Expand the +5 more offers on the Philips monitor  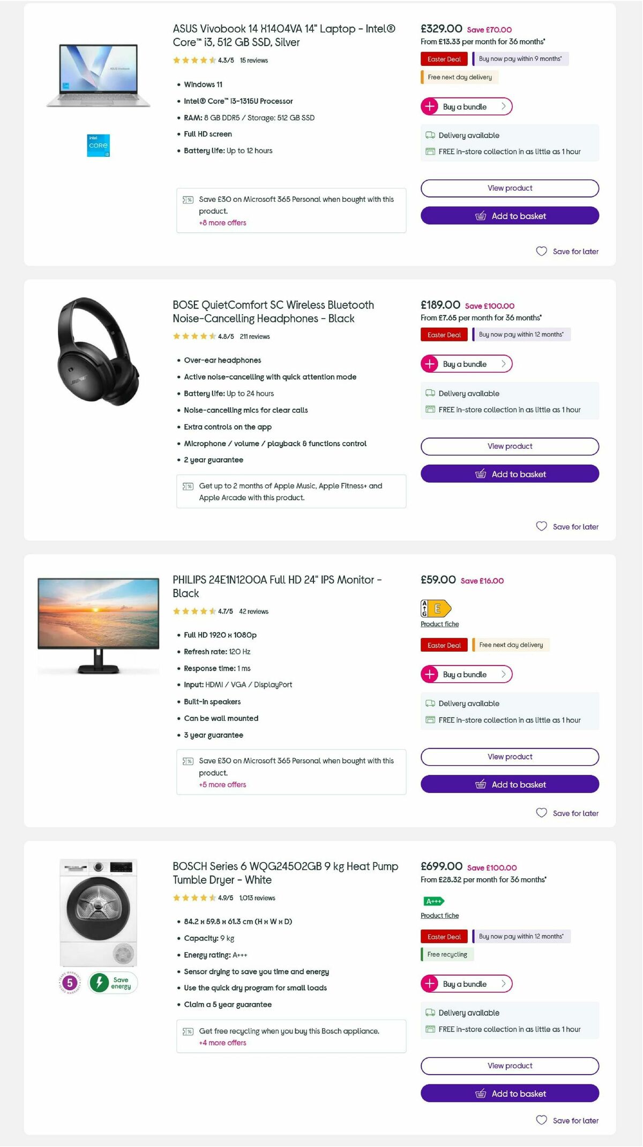(x=222, y=784)
